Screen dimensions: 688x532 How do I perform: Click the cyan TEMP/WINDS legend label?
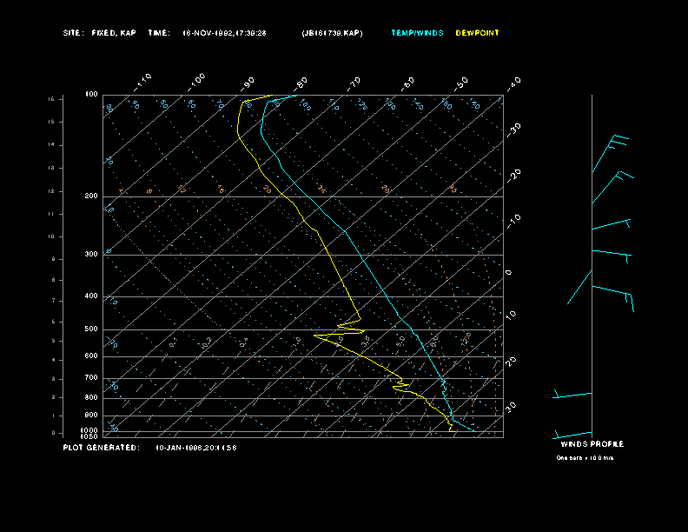[417, 33]
